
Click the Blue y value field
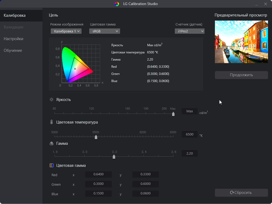tap(145, 193)
